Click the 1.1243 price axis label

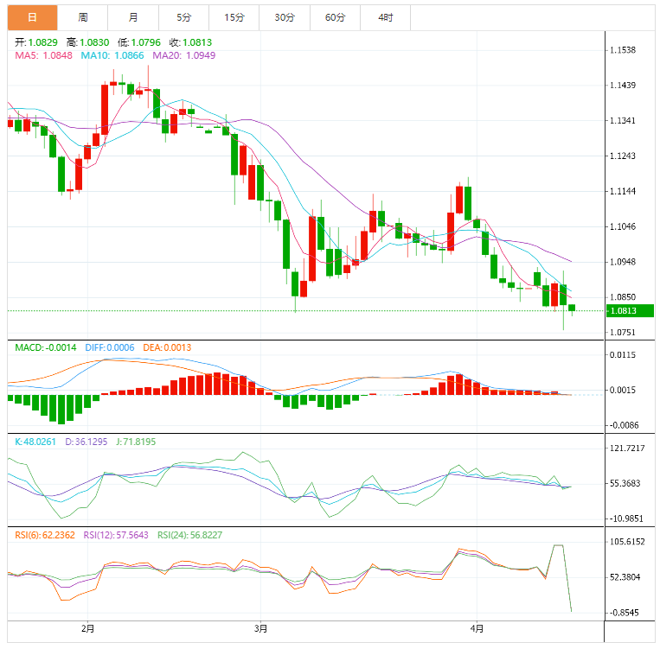click(623, 156)
